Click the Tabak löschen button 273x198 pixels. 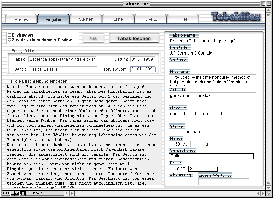(x=134, y=38)
